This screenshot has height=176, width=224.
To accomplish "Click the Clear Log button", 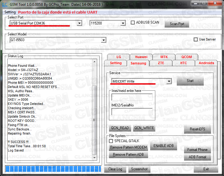I will (x=115, y=169).
